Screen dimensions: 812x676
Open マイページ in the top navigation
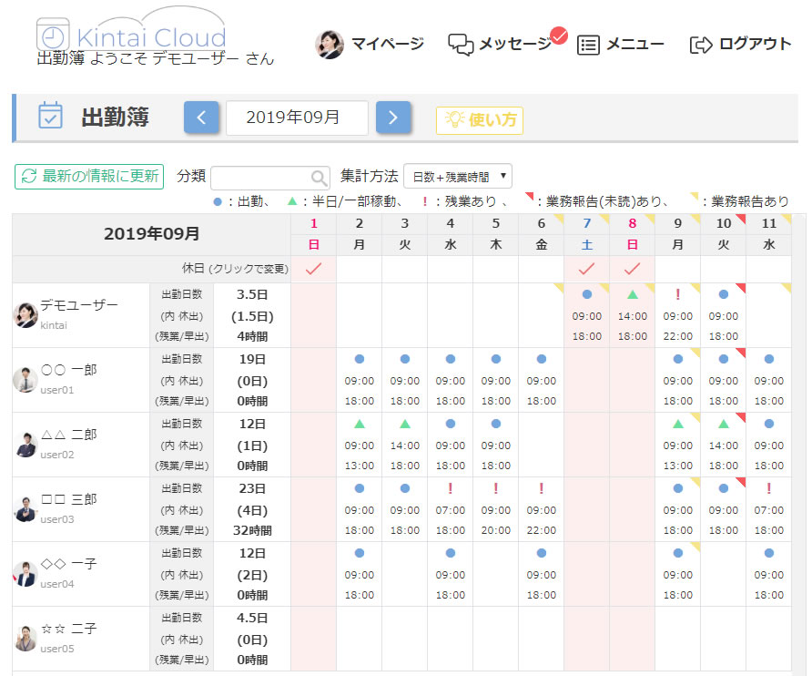[x=370, y=44]
